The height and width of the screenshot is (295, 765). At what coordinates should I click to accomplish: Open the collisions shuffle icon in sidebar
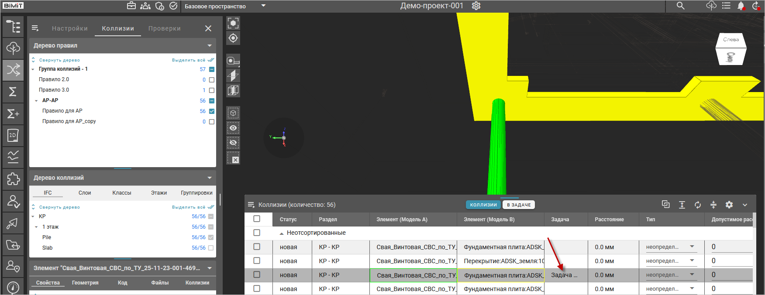(13, 70)
